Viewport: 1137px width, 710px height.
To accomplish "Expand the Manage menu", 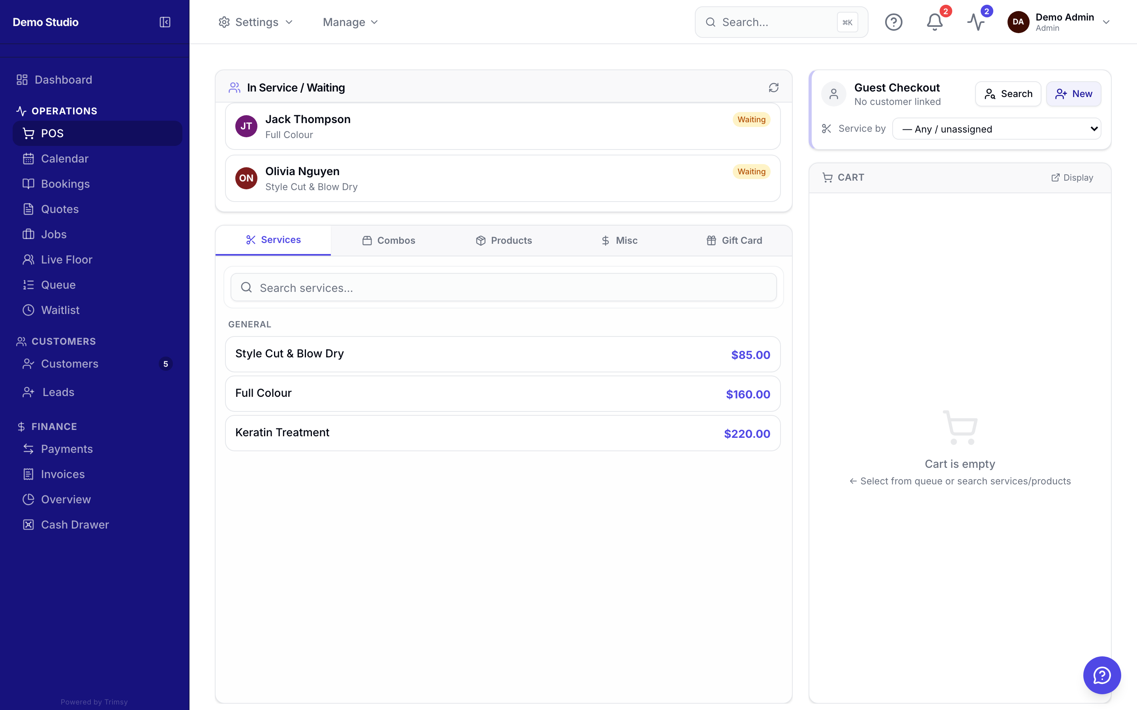I will click(x=351, y=22).
